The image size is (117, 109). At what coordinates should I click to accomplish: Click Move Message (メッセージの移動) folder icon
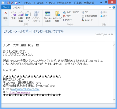pyautogui.click(x=57, y=14)
